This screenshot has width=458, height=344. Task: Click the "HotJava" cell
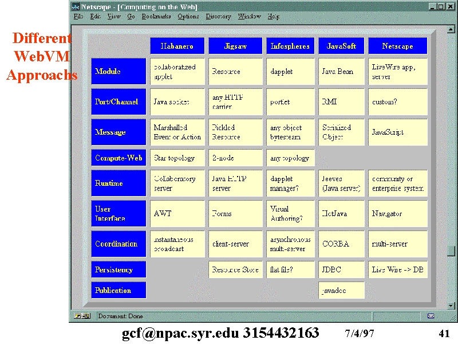point(341,213)
